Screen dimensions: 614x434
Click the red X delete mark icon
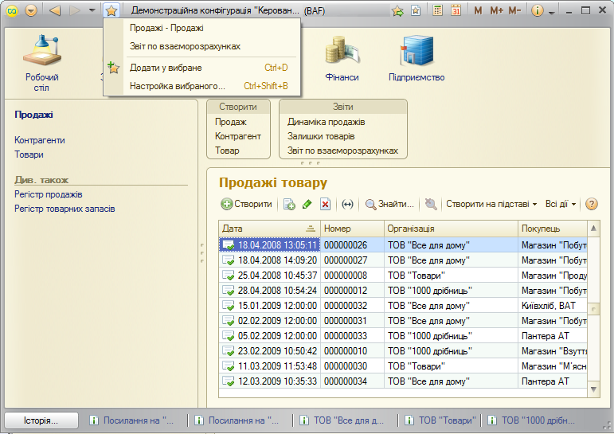pos(326,204)
